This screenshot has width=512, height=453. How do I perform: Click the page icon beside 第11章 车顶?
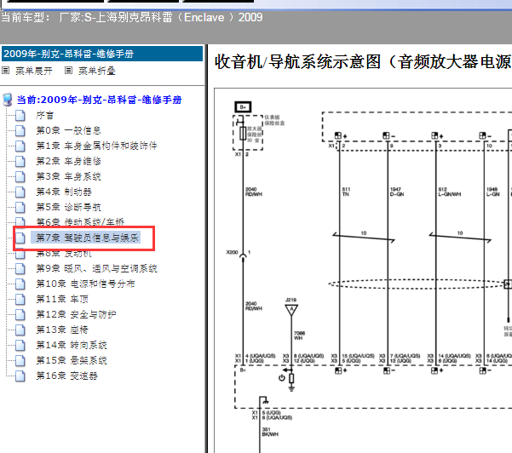(20, 299)
